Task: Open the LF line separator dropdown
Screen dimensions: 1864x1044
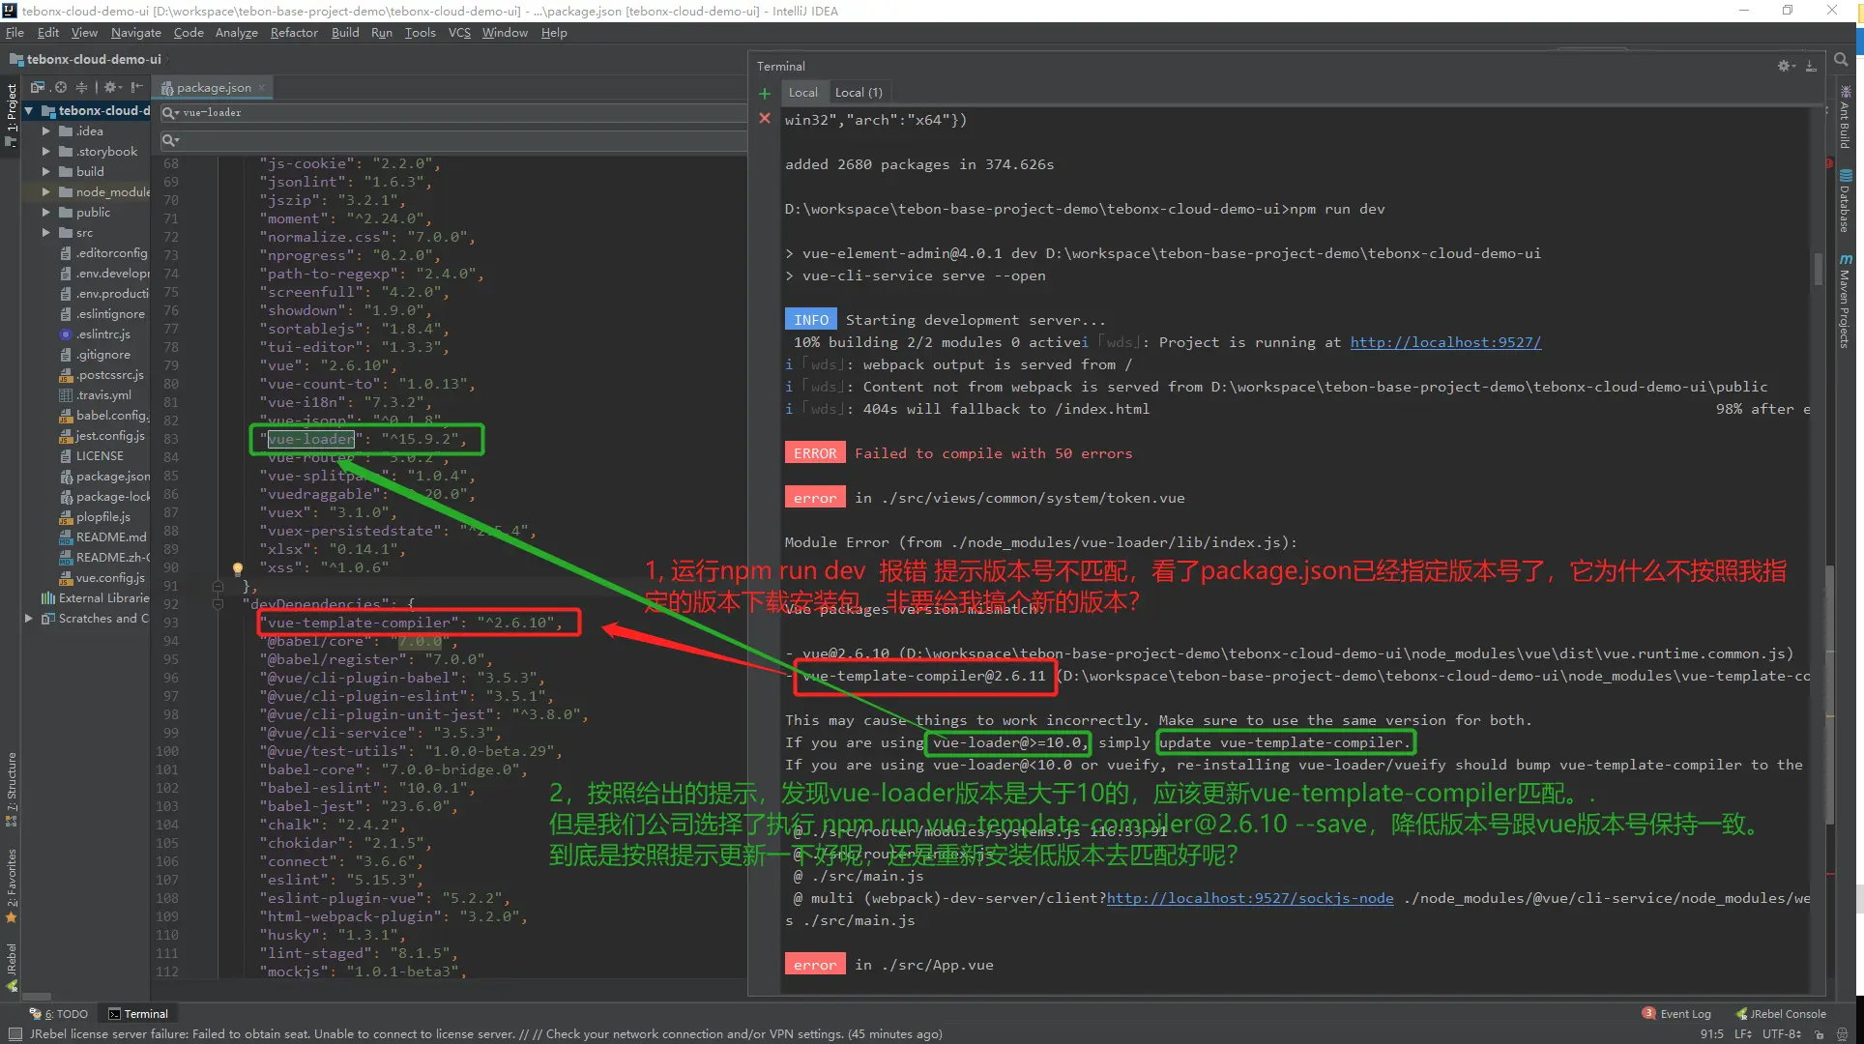Action: [x=1743, y=1034]
